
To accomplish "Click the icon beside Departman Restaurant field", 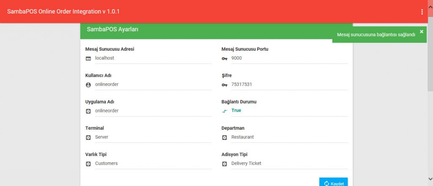I will point(225,137).
